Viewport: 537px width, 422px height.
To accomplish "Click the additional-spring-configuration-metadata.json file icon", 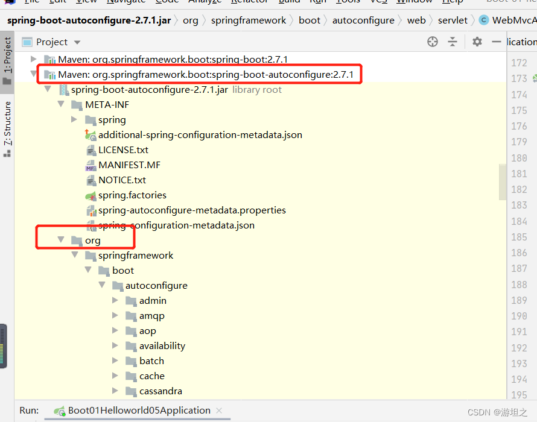I will coord(90,134).
